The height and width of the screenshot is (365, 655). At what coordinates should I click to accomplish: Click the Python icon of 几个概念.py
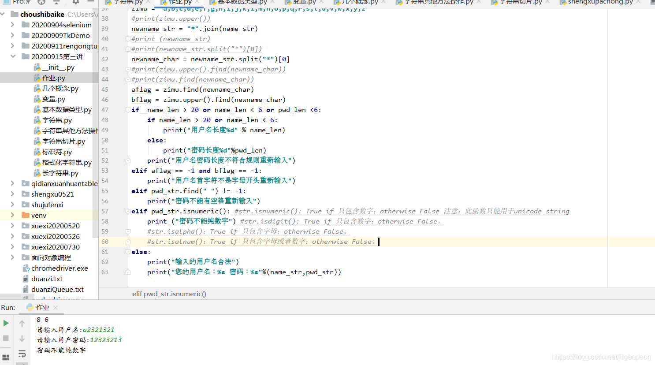37,89
